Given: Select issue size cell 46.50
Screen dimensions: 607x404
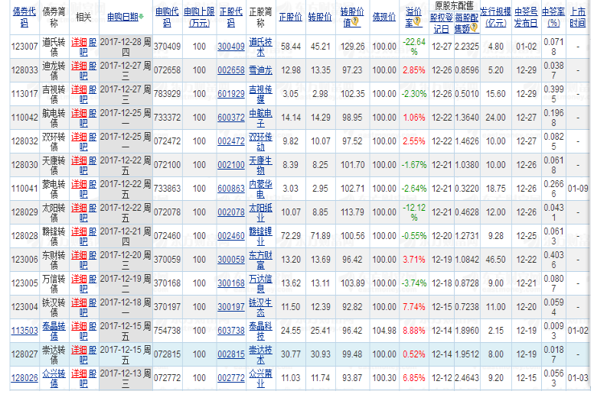Looking at the screenshot, I should tap(495, 260).
